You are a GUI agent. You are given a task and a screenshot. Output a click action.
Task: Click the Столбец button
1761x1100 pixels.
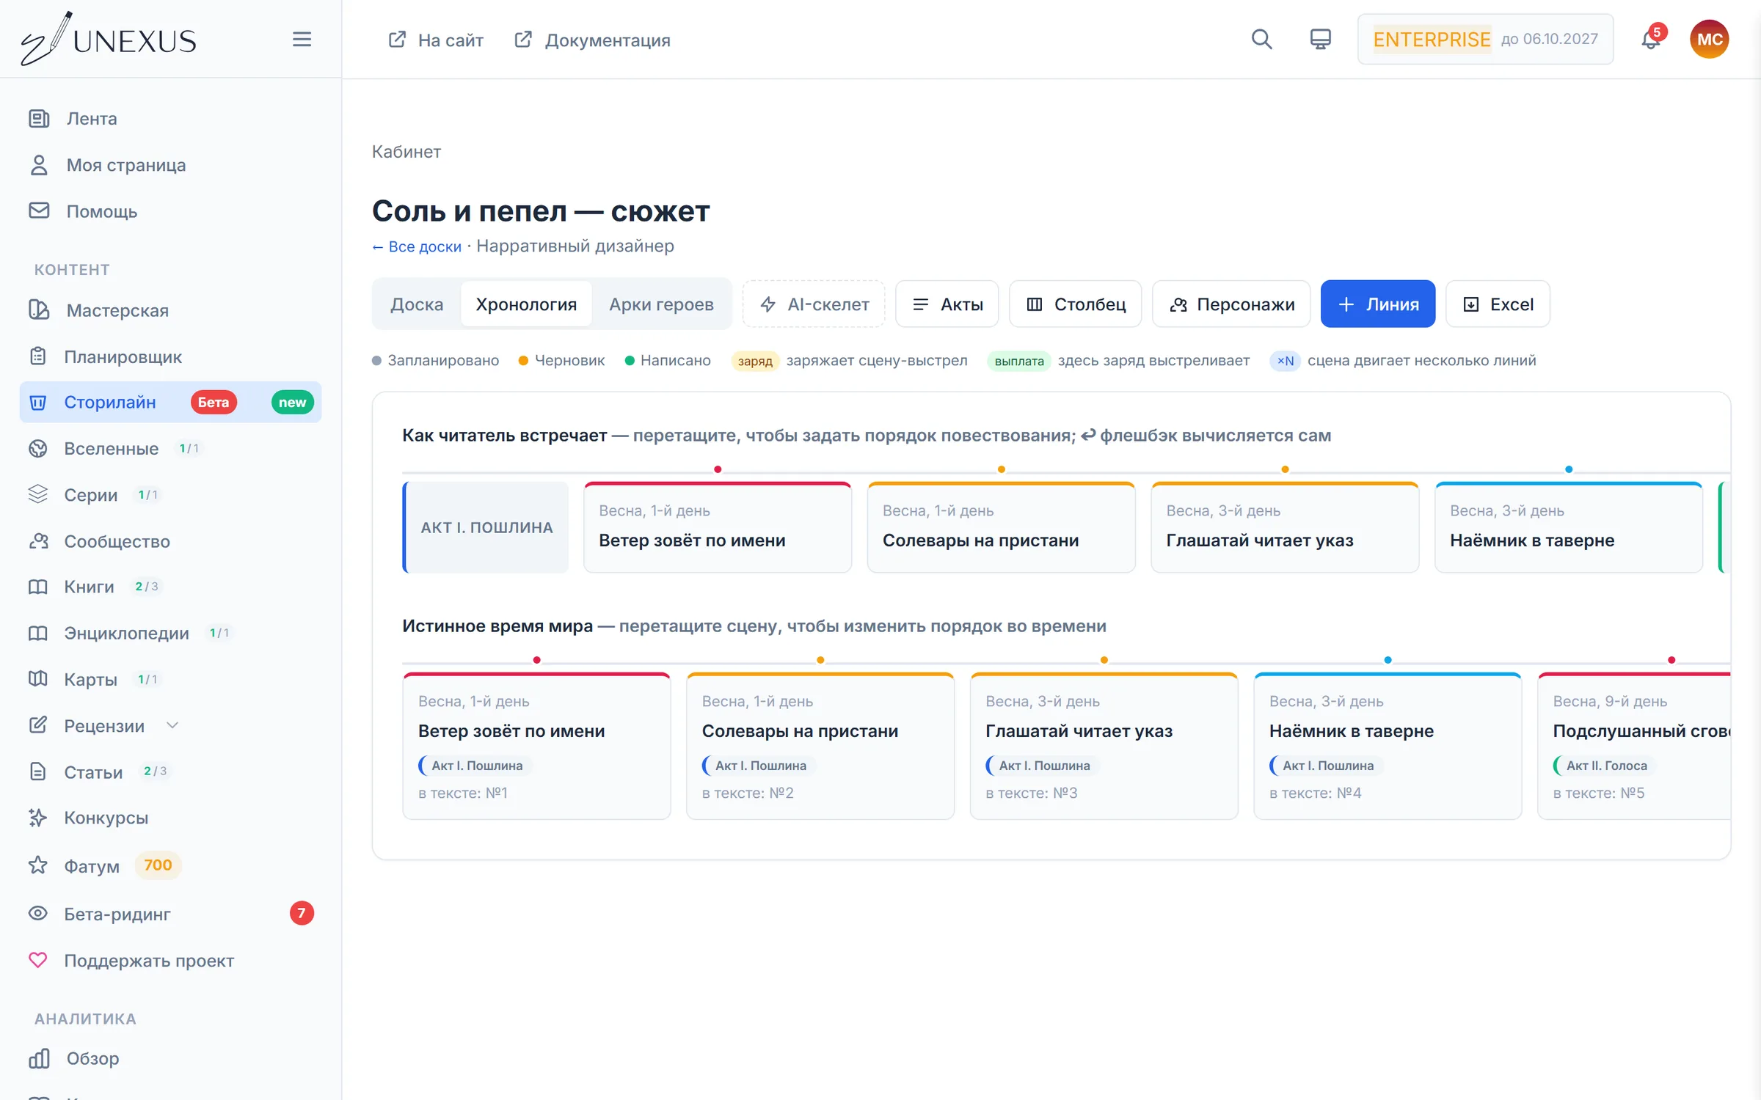point(1075,304)
